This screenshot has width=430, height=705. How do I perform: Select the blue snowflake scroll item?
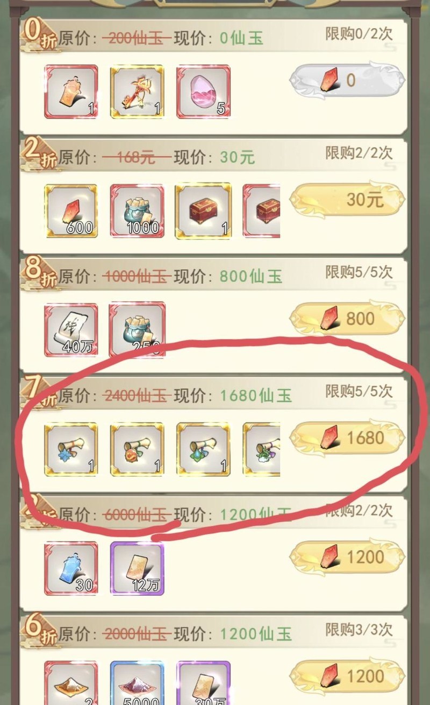coord(71,449)
